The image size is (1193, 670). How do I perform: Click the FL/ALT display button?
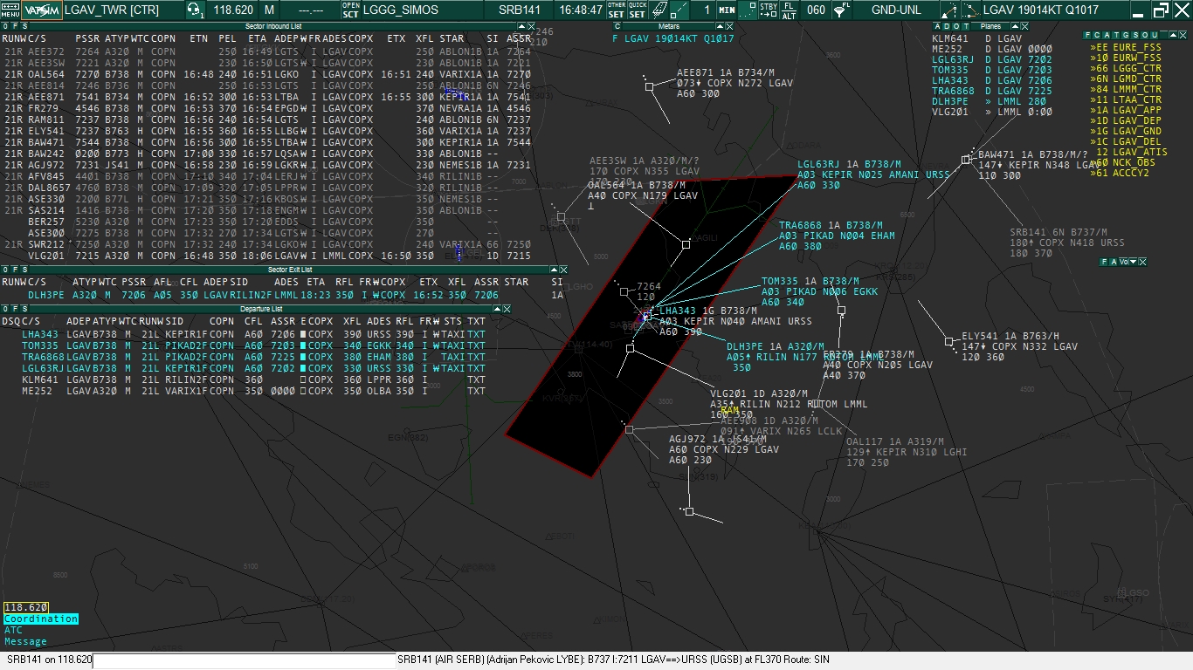[789, 10]
